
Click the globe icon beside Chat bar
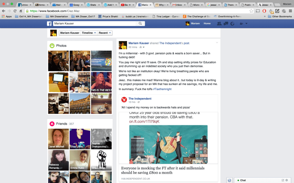tap(229, 180)
